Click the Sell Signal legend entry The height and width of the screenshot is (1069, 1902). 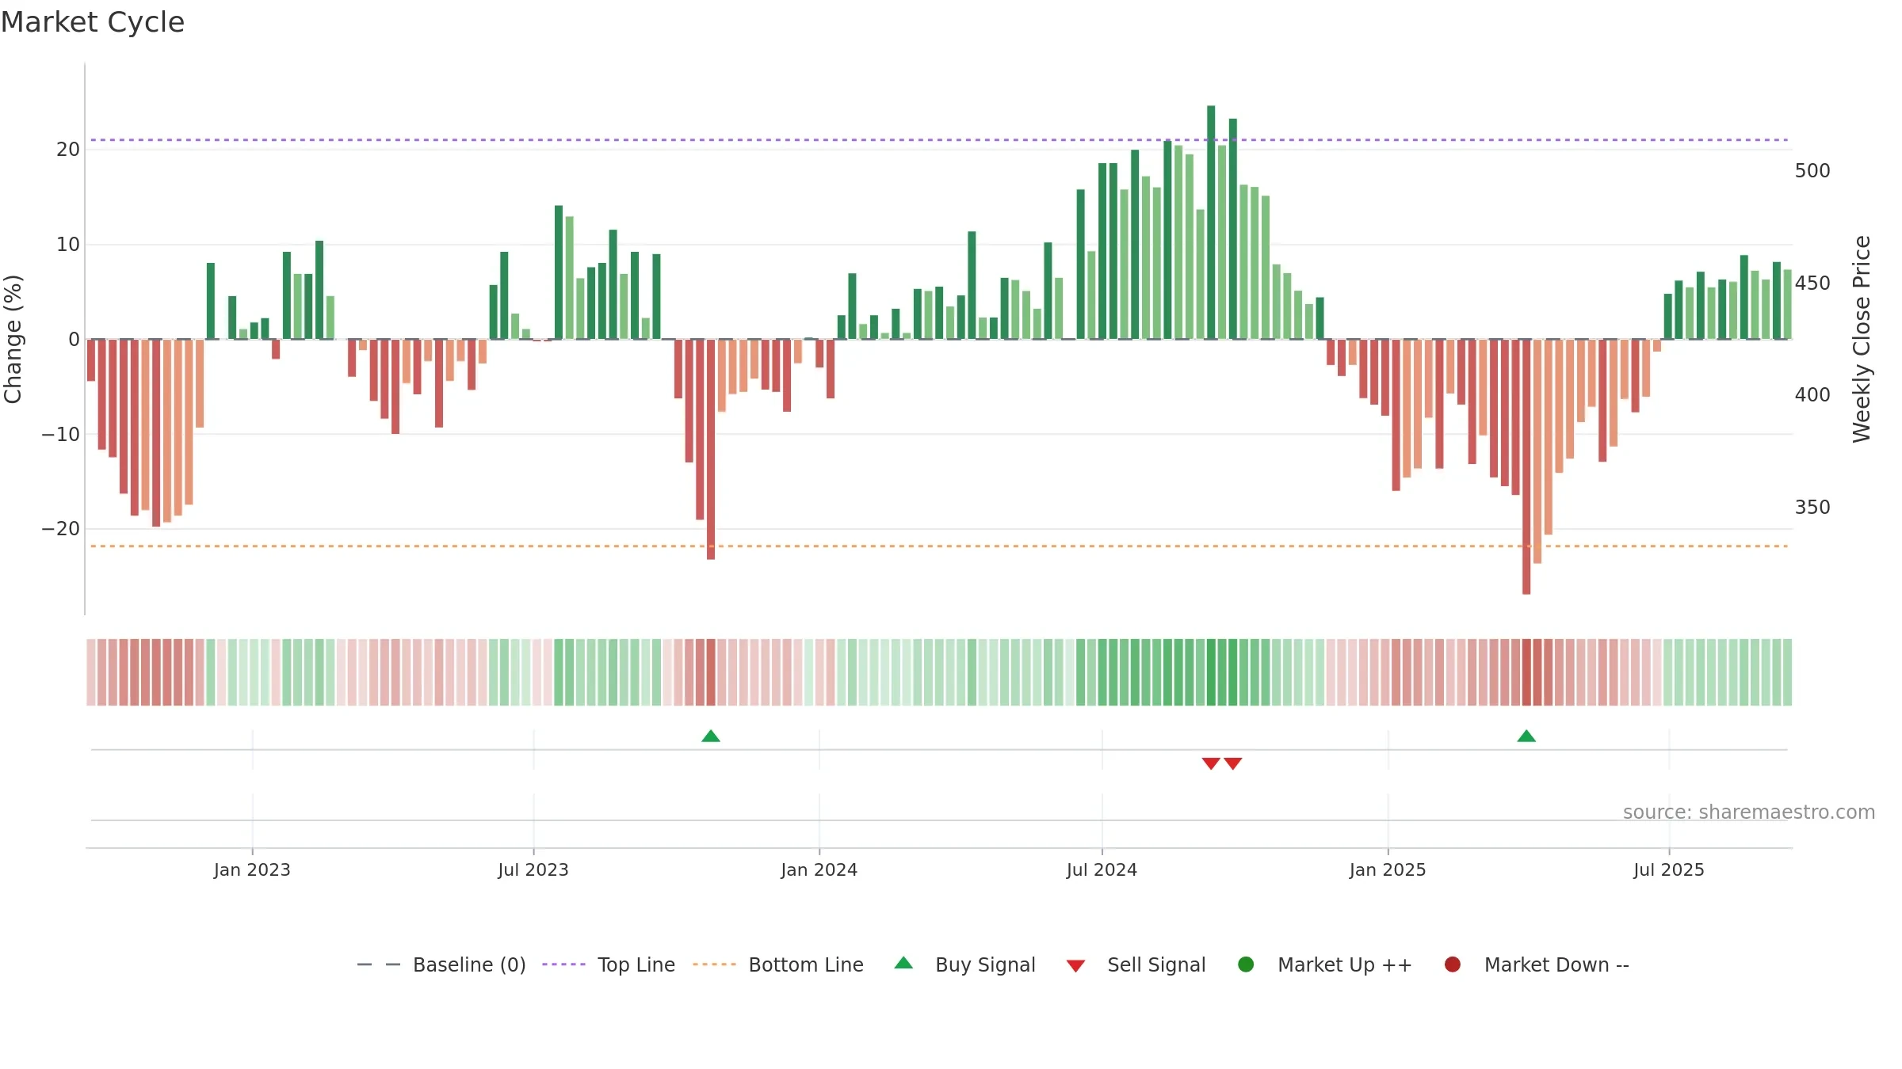1136,964
